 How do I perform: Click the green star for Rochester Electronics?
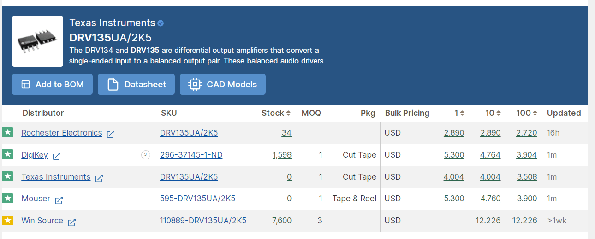pyautogui.click(x=8, y=132)
